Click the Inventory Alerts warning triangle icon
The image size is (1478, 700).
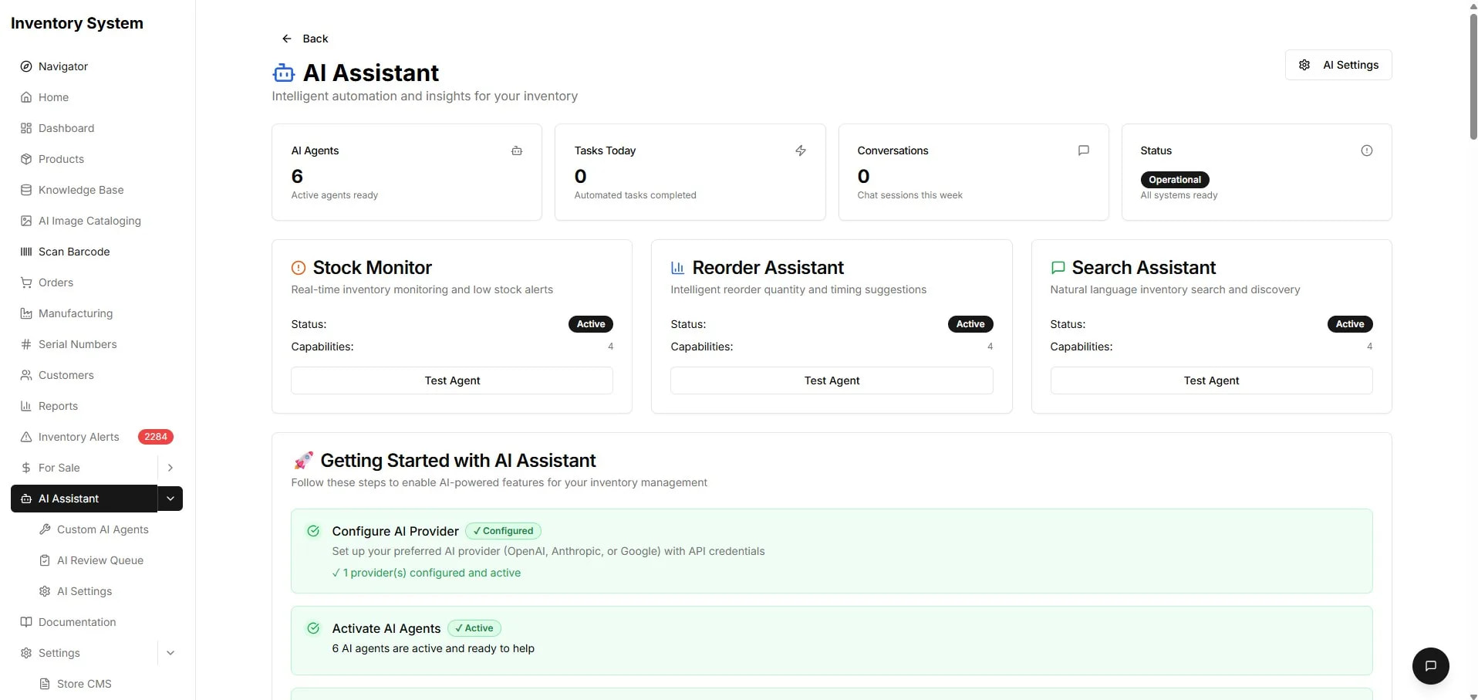pyautogui.click(x=26, y=437)
